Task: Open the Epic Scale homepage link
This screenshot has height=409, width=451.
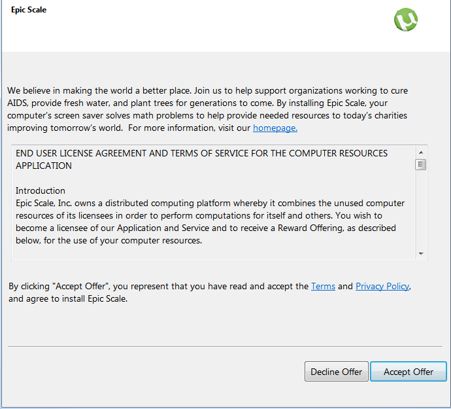Action: coord(275,128)
